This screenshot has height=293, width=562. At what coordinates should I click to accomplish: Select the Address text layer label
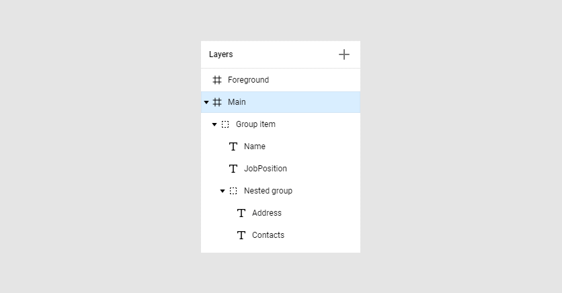[x=267, y=213]
